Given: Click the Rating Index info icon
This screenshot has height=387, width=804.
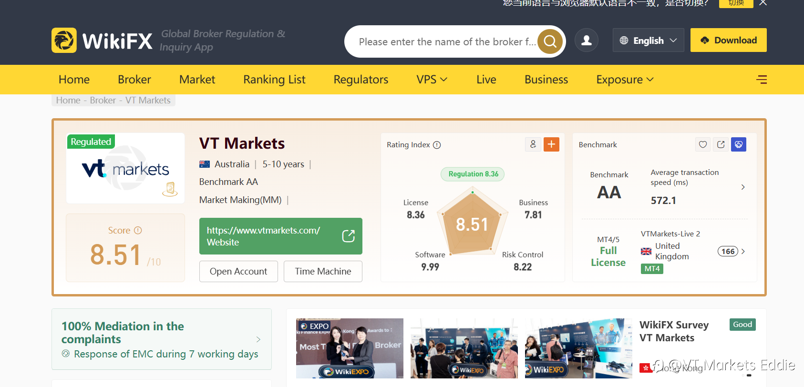Looking at the screenshot, I should pyautogui.click(x=437, y=145).
